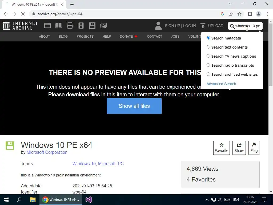Screen dimensions: 273x205
Task: Open the JOBS menu item
Action: (175, 36)
